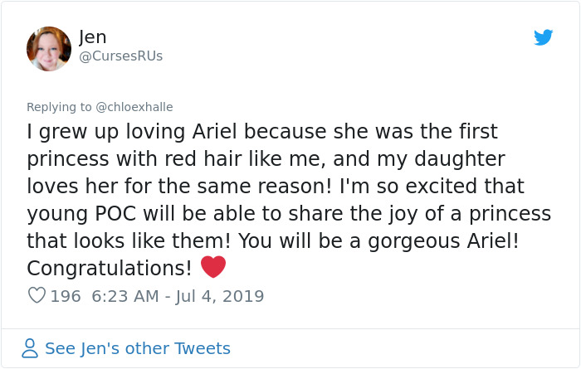Click "loves her for the same reason!" text
Viewport: 581px width, 369px height.
158,186
